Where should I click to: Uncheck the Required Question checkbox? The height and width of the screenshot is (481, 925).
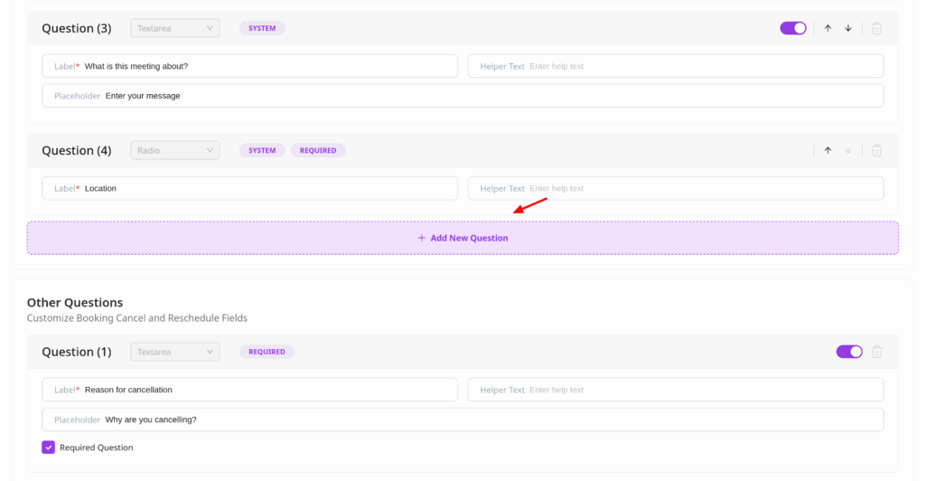coord(49,448)
